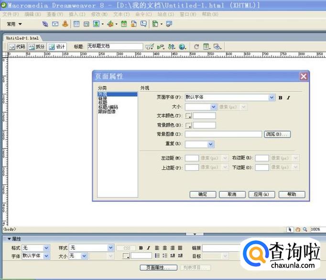Select the hand tool in status bar
The image size is (326, 280).
tap(297, 229)
